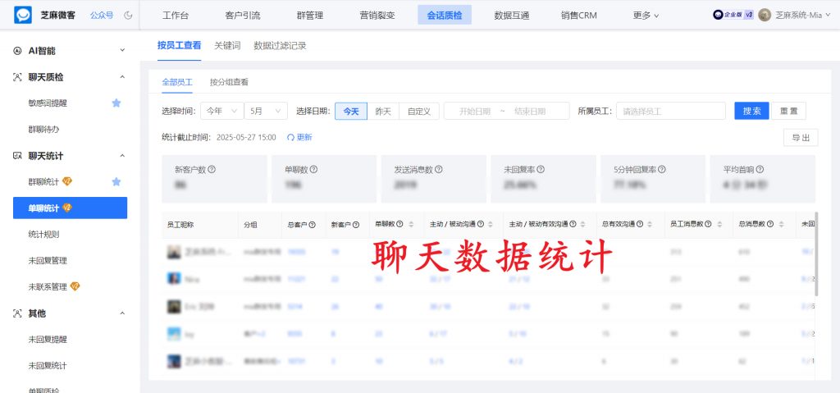Click the 导出 button
840x393 pixels.
(801, 138)
